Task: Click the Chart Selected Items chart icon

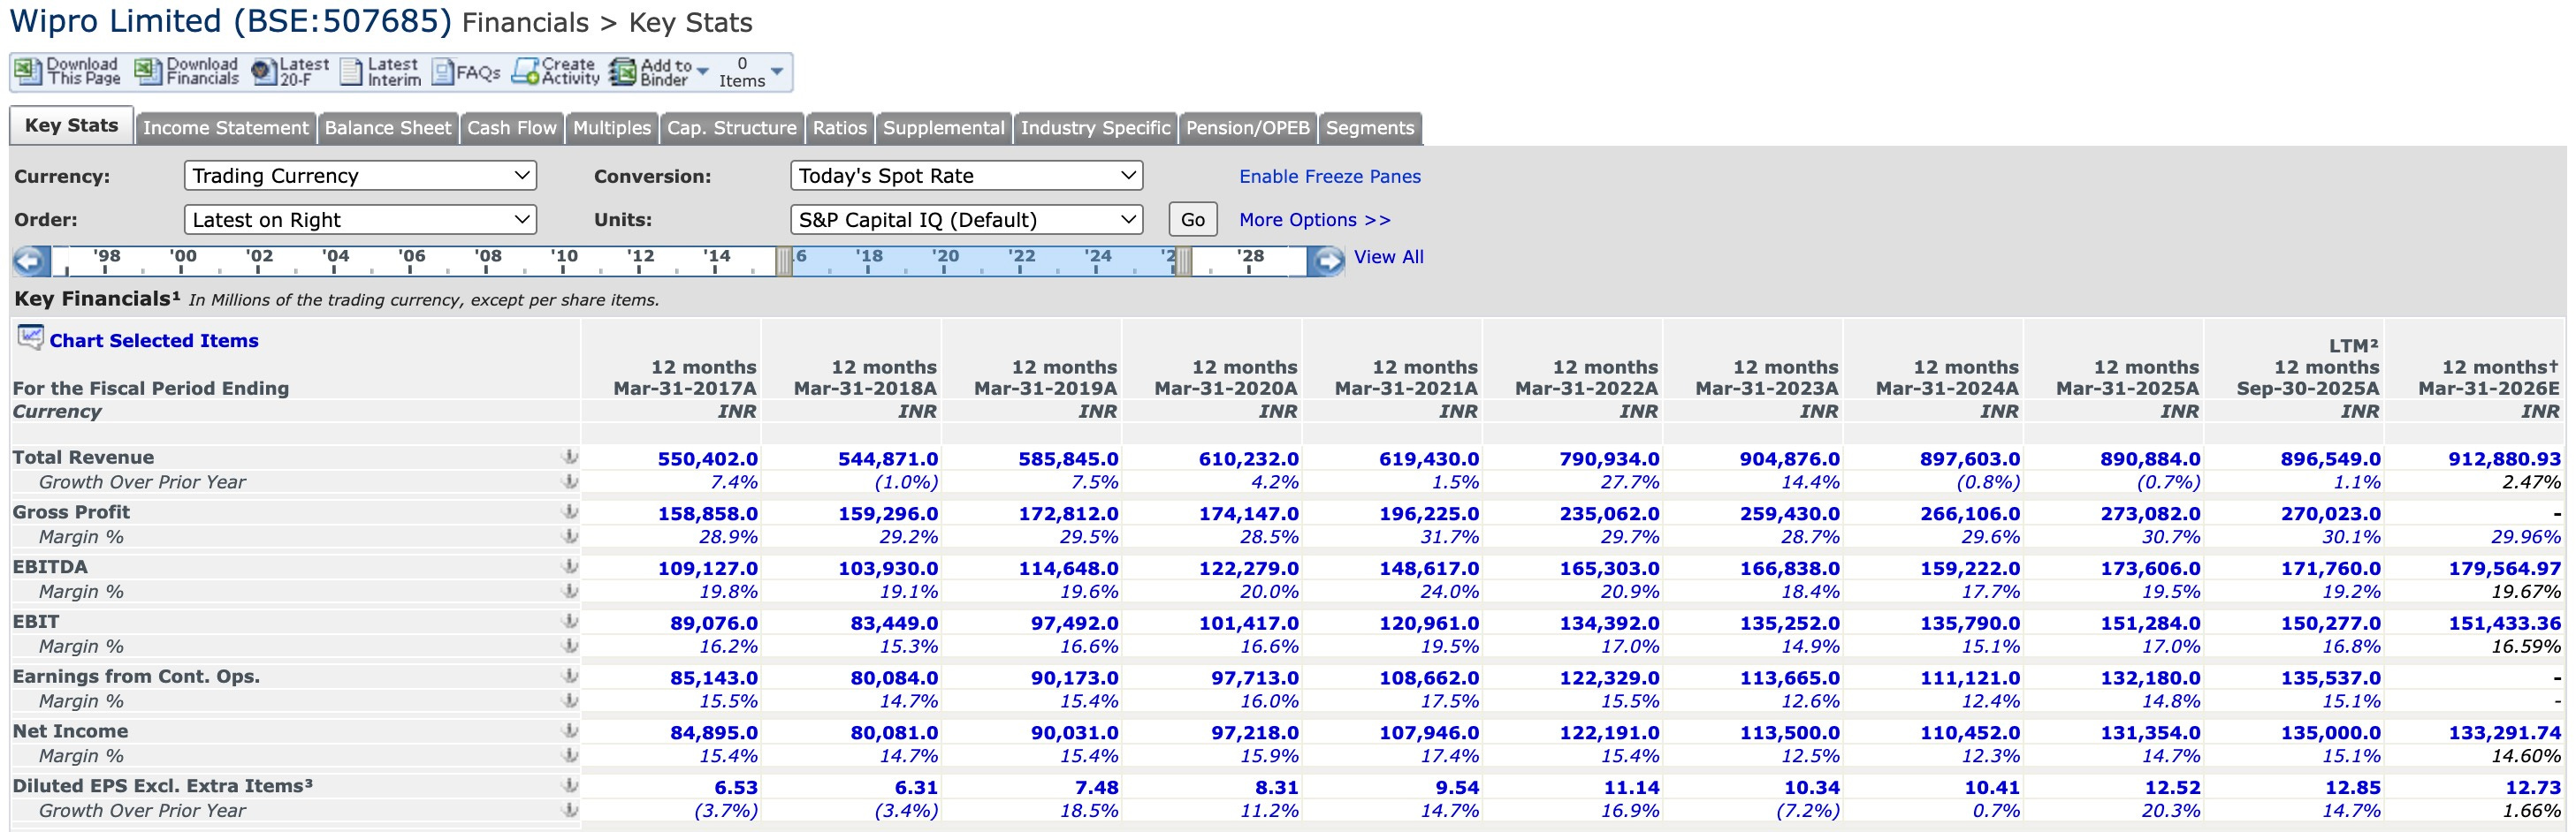Action: (x=31, y=337)
